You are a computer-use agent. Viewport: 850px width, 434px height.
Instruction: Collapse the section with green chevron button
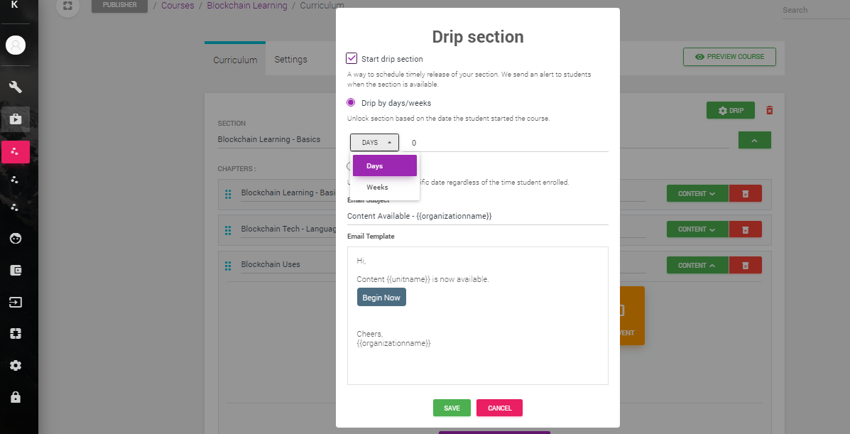coord(755,140)
